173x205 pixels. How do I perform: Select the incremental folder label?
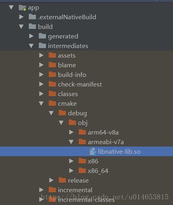point(75,190)
